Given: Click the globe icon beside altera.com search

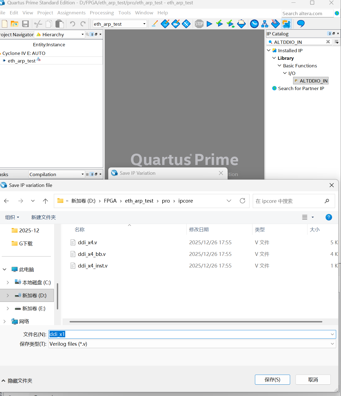Looking at the screenshot, I should coord(337,13).
